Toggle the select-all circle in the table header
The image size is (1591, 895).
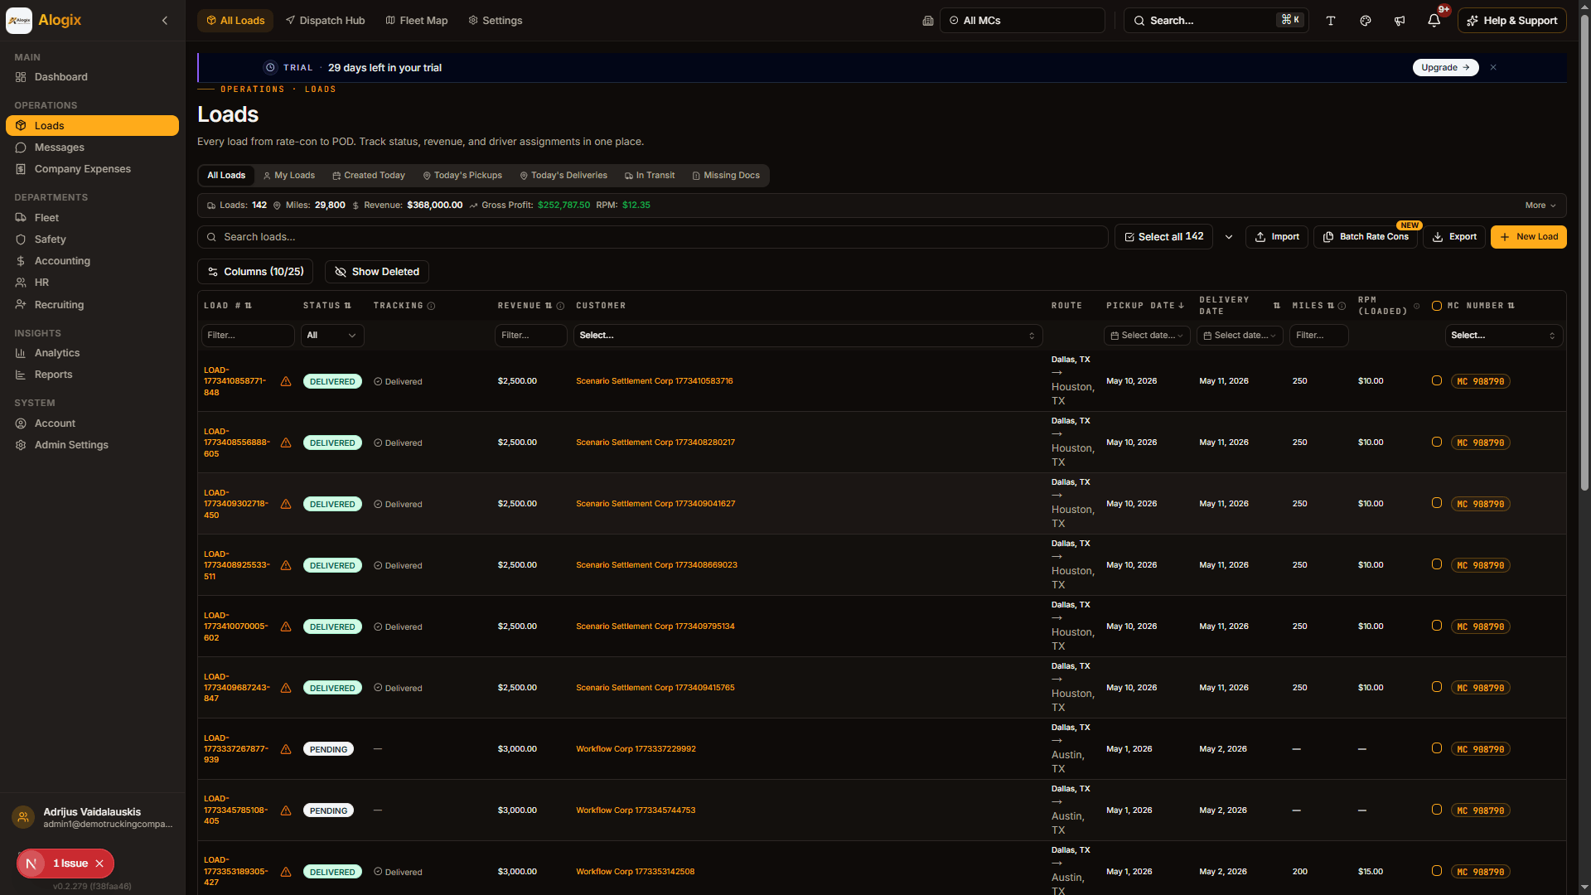pyautogui.click(x=1437, y=306)
